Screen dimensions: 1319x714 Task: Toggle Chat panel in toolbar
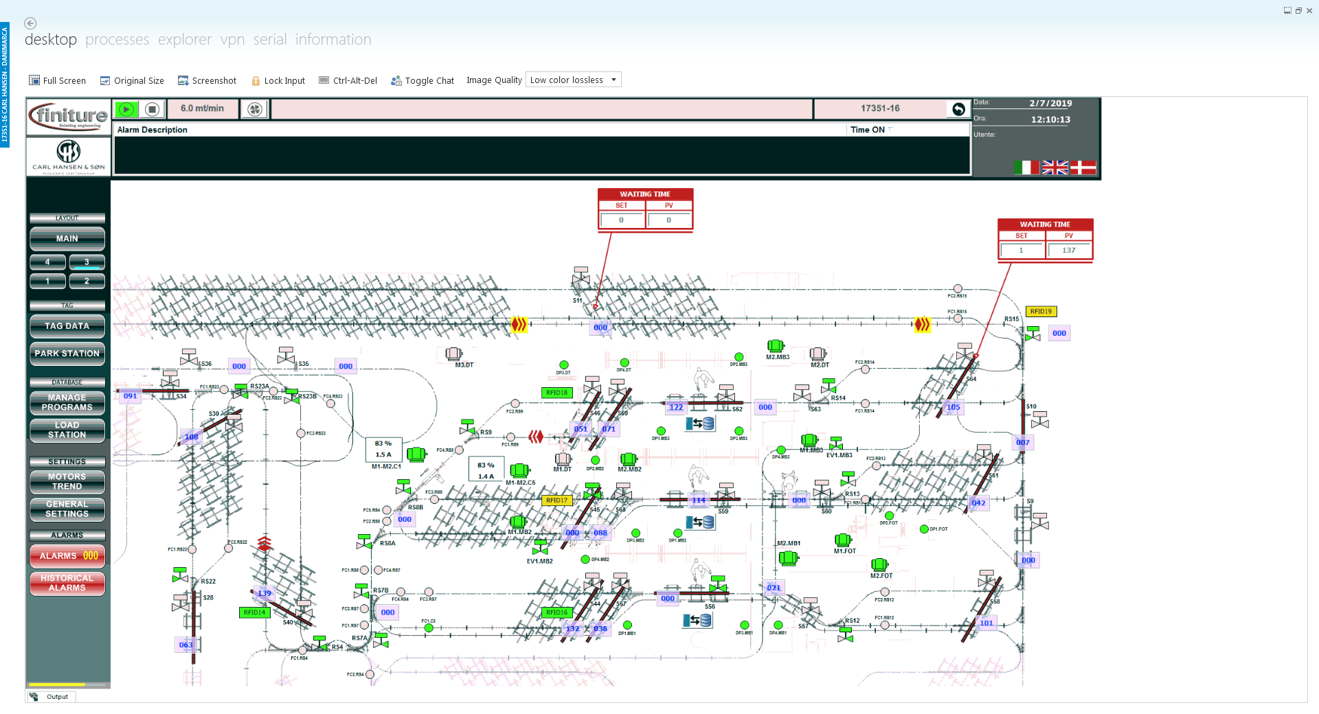(422, 80)
